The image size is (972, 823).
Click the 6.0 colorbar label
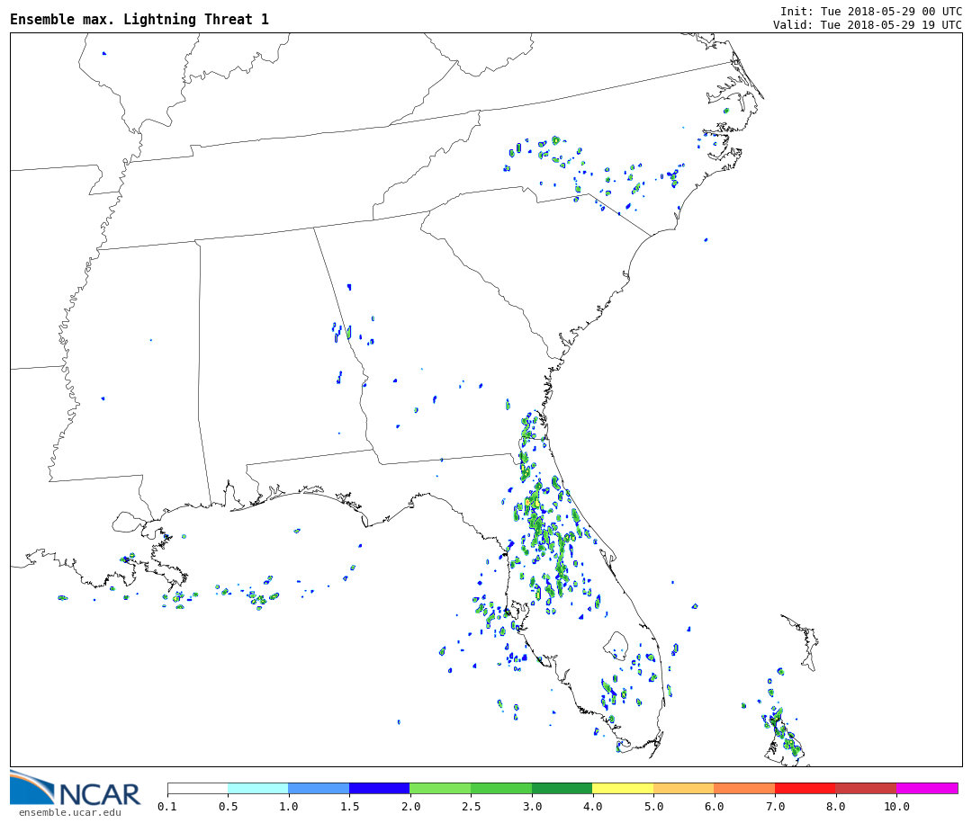[714, 806]
